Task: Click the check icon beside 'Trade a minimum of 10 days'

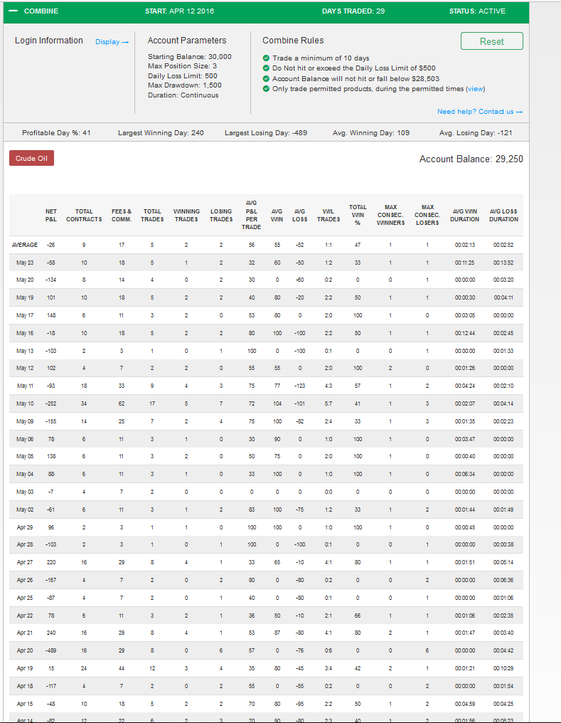Action: pos(266,58)
